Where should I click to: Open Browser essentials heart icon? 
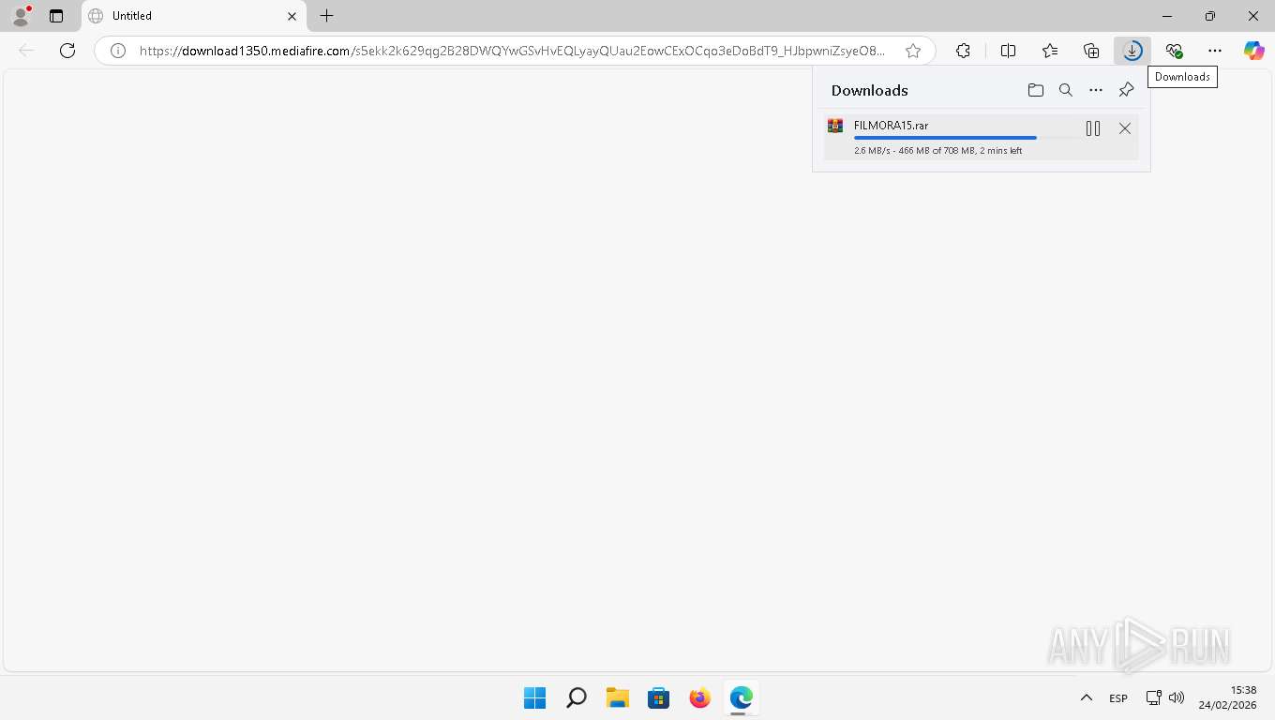(1174, 51)
